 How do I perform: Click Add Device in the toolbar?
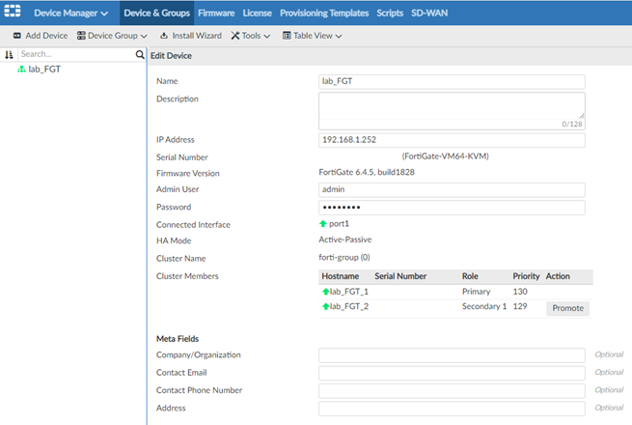click(x=40, y=36)
